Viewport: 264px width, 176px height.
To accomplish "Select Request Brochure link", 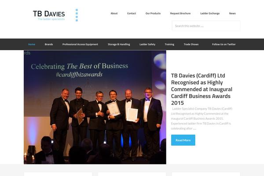I will [x=180, y=13].
